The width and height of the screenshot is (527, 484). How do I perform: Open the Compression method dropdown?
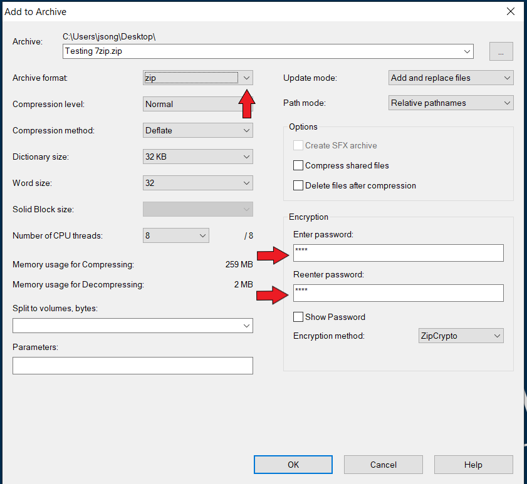pyautogui.click(x=197, y=130)
